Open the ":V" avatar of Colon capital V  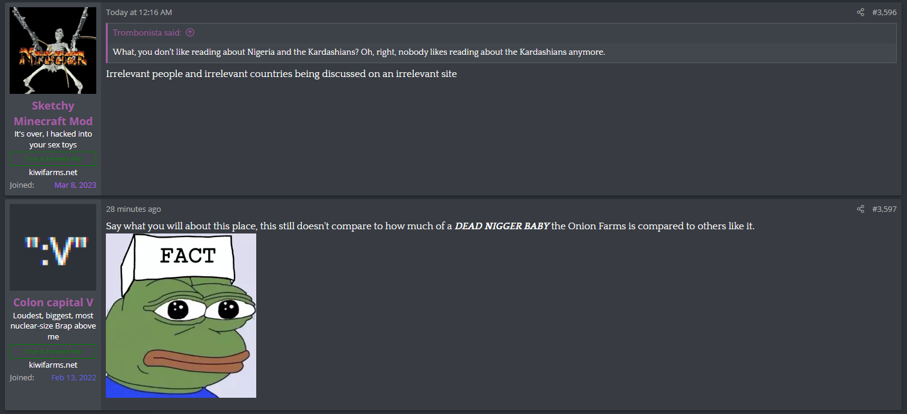53,247
